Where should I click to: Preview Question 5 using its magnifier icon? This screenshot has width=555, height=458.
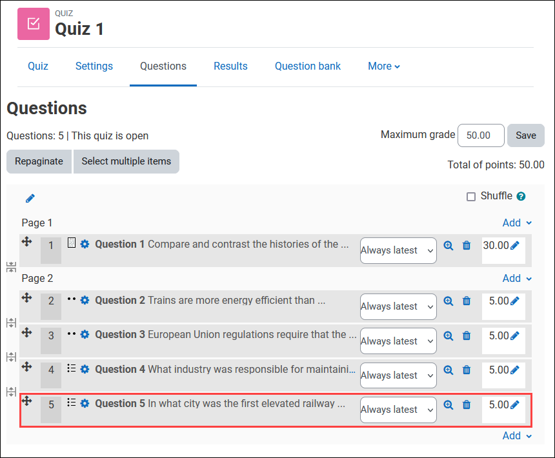click(x=449, y=404)
